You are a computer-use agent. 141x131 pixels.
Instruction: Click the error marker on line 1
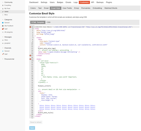[x=30, y=27]
